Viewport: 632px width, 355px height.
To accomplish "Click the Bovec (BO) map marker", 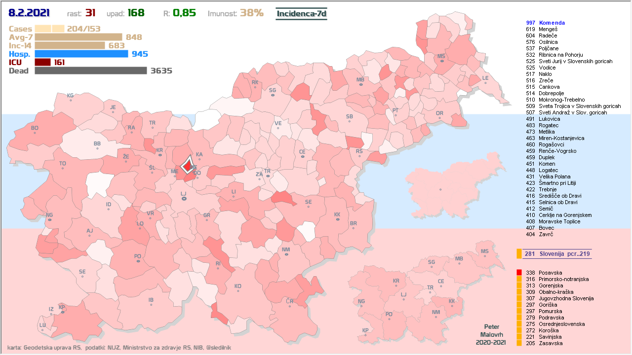I will pos(35,133).
